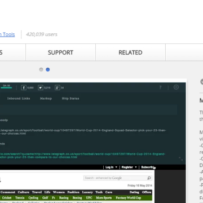Viewport: 203px width, 203px height.
Task: Open the Travel nav item
Action: click(37, 192)
